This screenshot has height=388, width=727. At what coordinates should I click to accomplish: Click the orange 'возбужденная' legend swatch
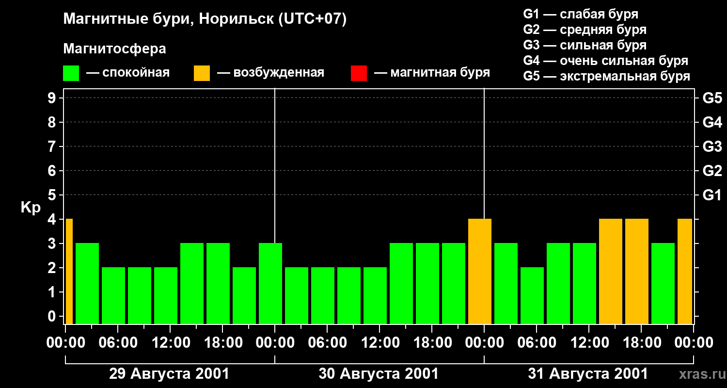(202, 73)
